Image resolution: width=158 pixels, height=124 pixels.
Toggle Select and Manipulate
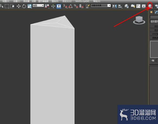pyautogui.click(x=53, y=6)
